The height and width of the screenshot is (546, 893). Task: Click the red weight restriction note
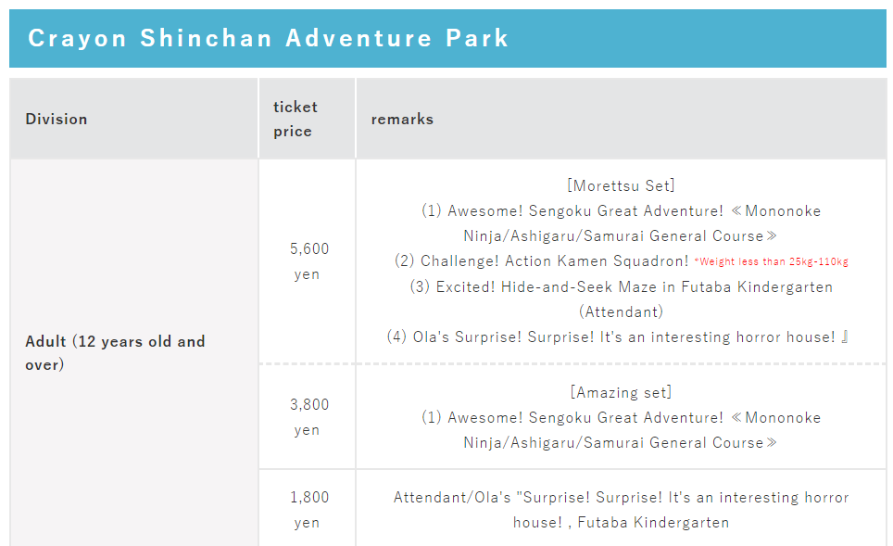pos(771,261)
